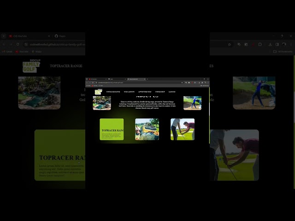Close the center browser window

coord(208,79)
